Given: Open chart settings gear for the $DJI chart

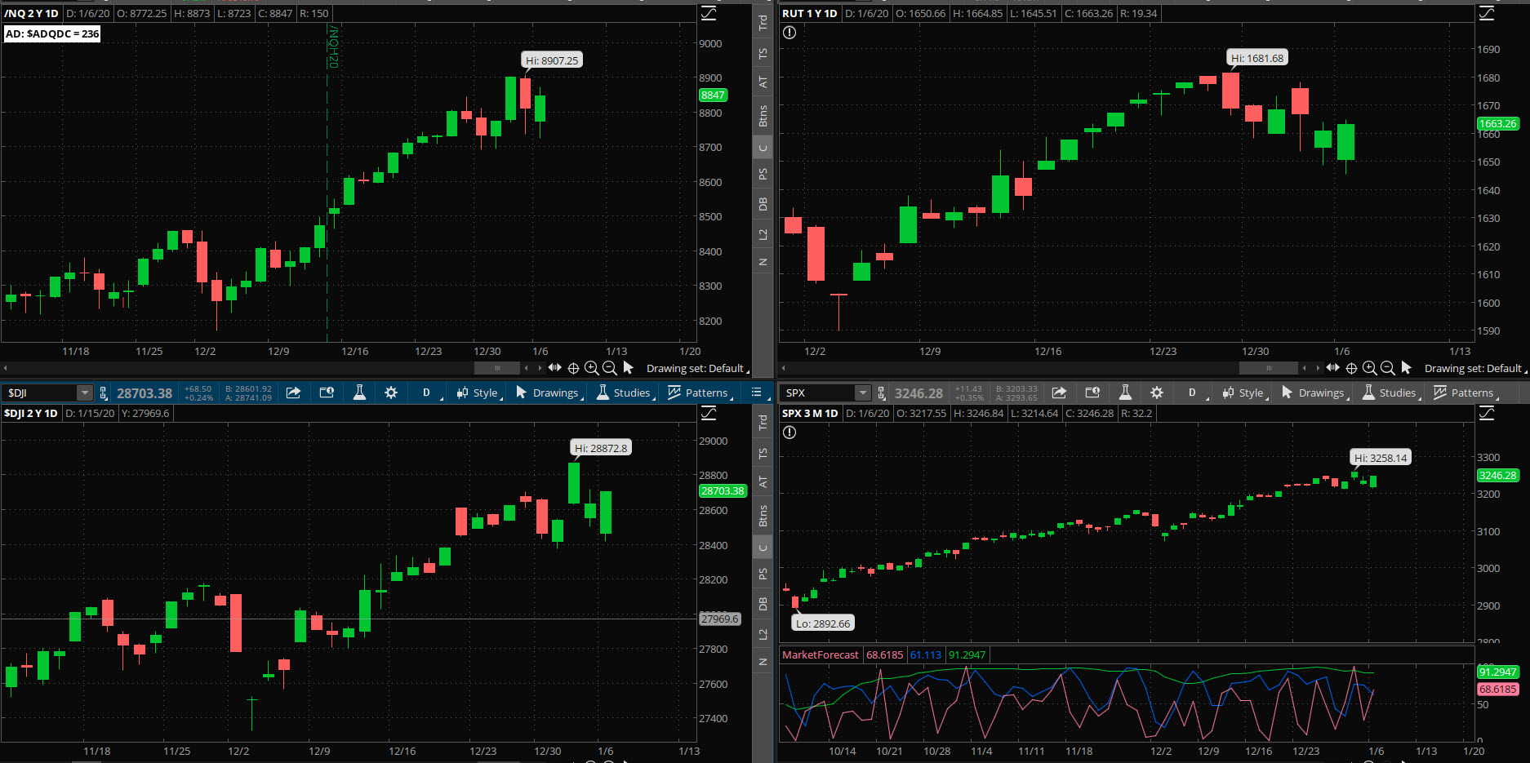Looking at the screenshot, I should (391, 393).
